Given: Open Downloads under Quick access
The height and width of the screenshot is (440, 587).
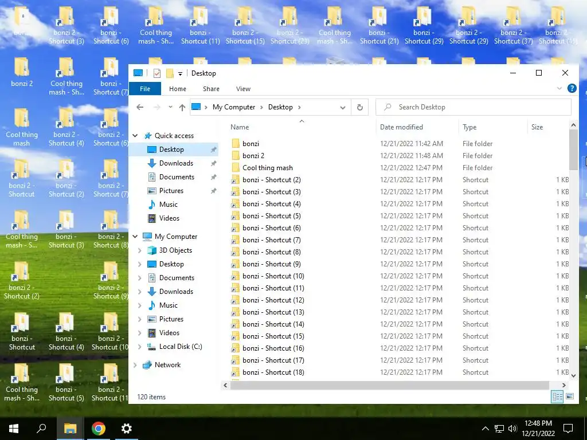Looking at the screenshot, I should point(176,163).
